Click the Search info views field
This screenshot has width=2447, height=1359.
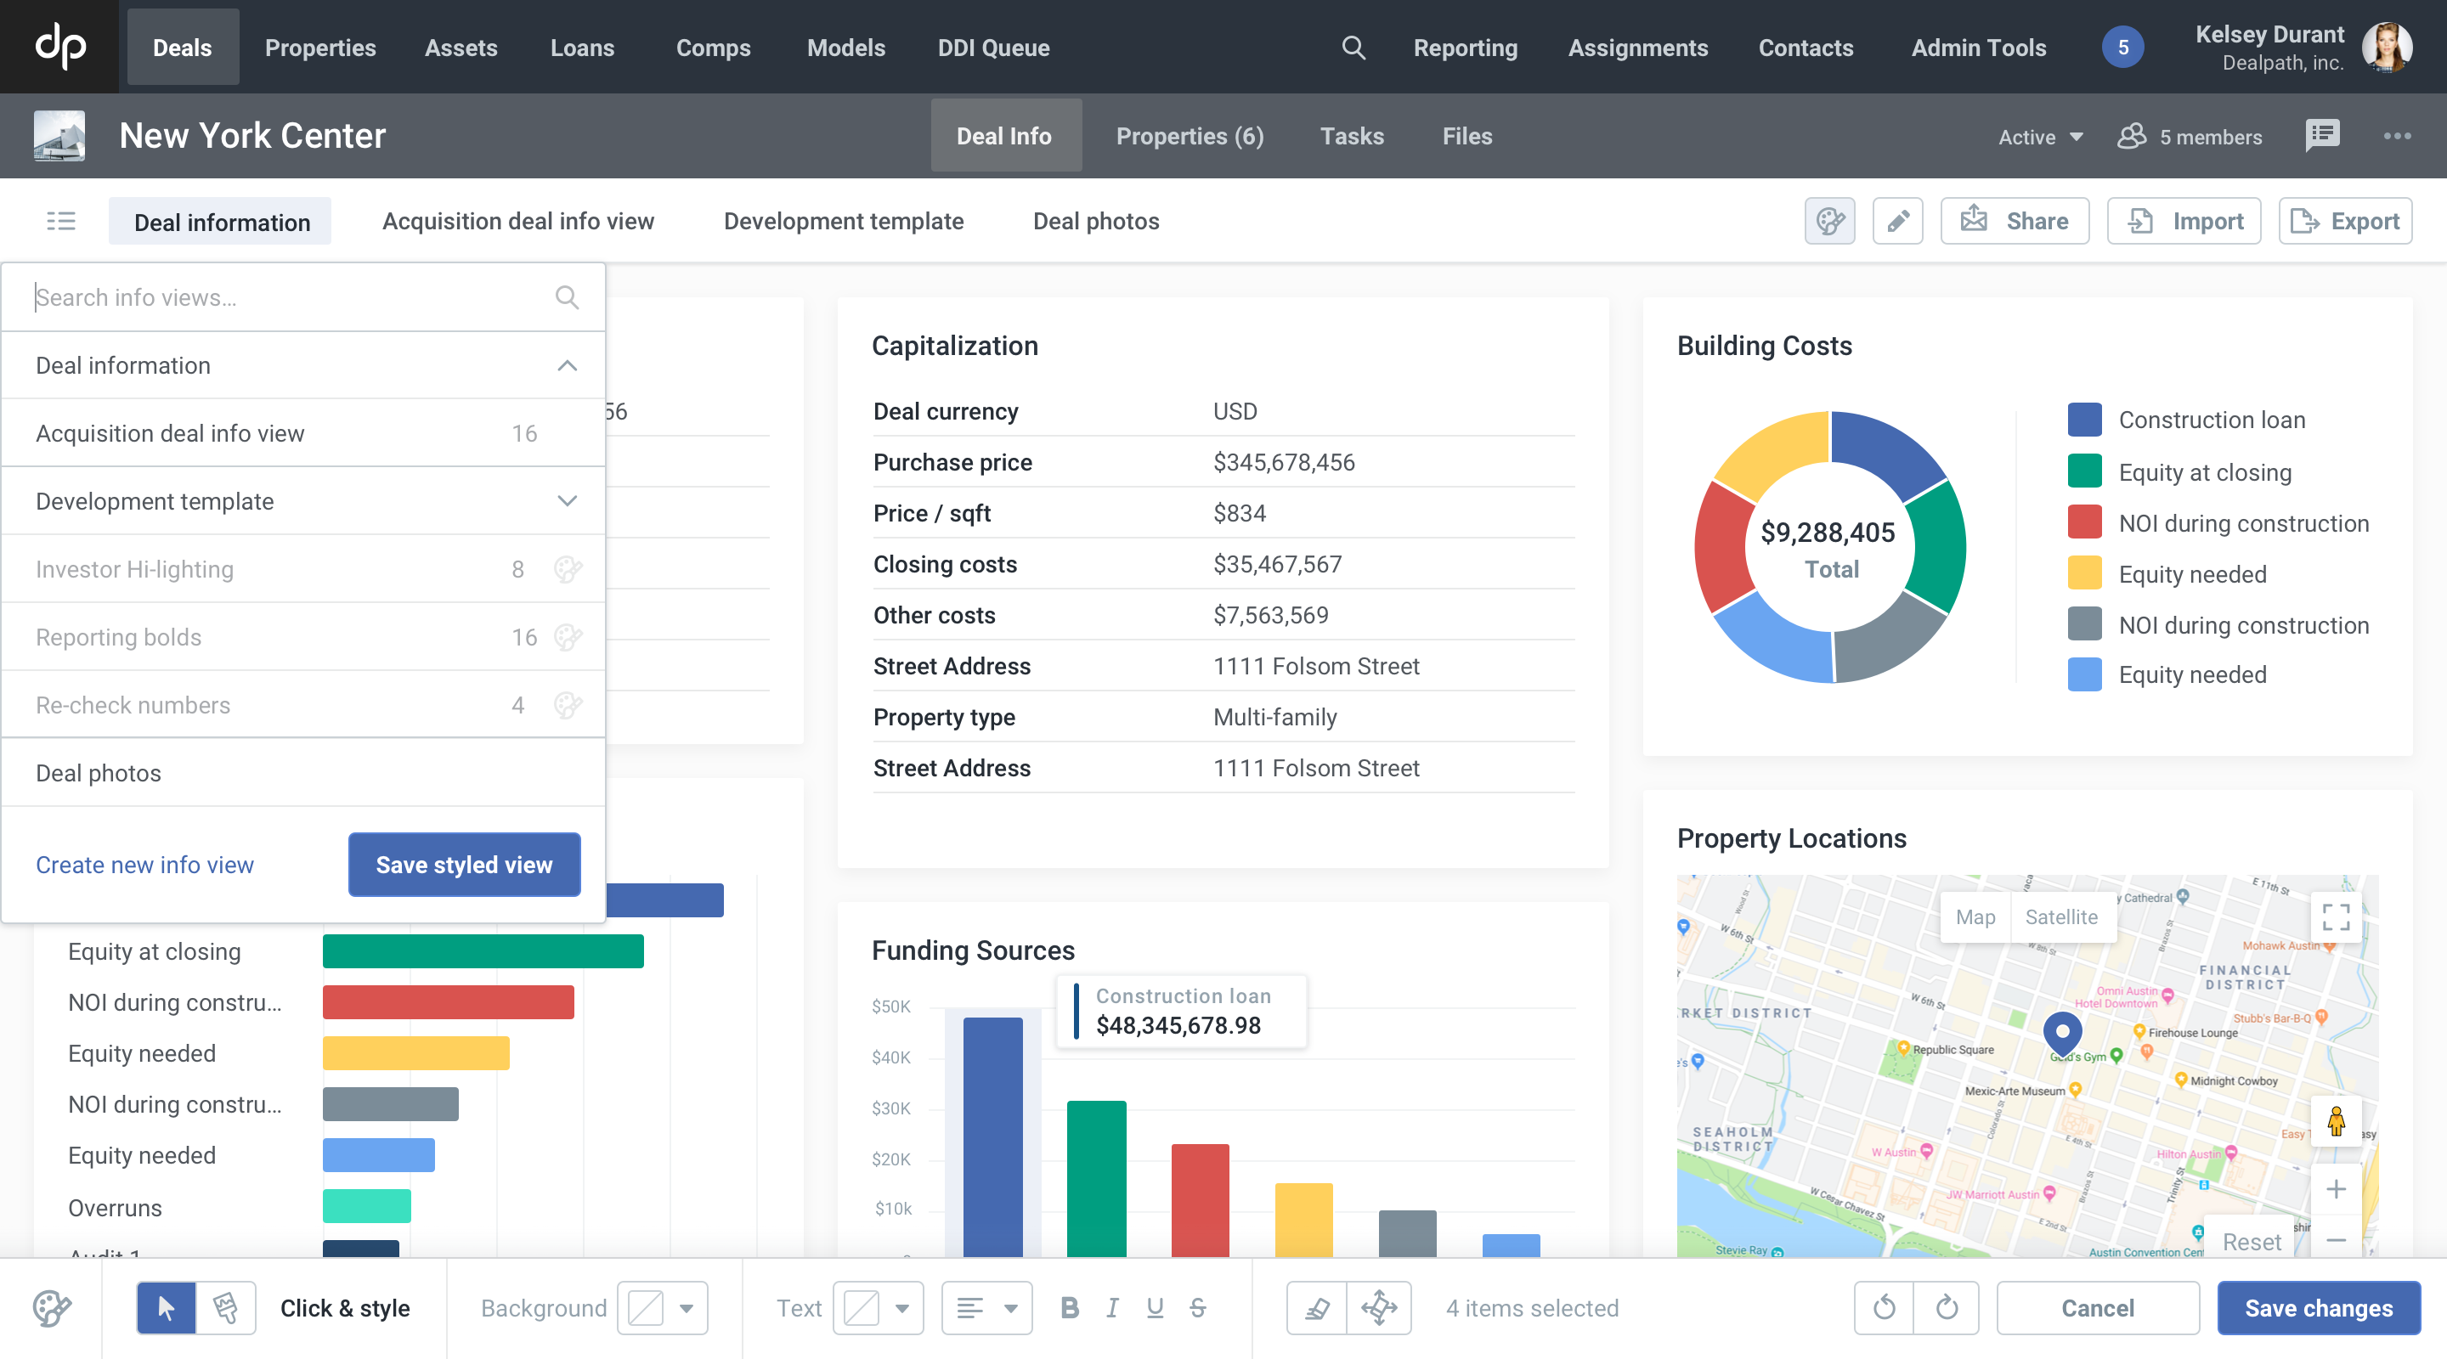coord(285,297)
